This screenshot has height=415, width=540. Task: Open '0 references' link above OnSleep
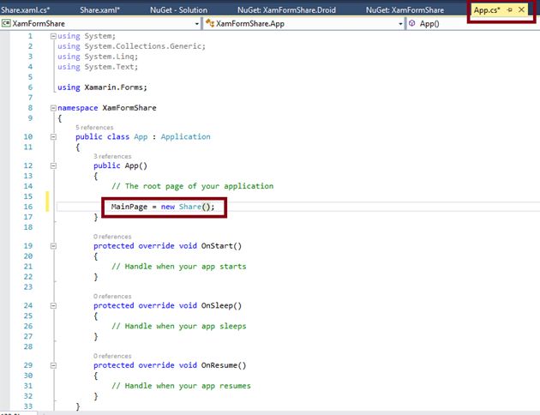[x=112, y=296]
